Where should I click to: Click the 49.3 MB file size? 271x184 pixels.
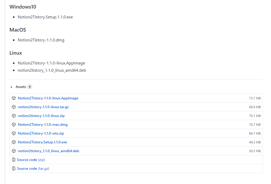(255, 142)
